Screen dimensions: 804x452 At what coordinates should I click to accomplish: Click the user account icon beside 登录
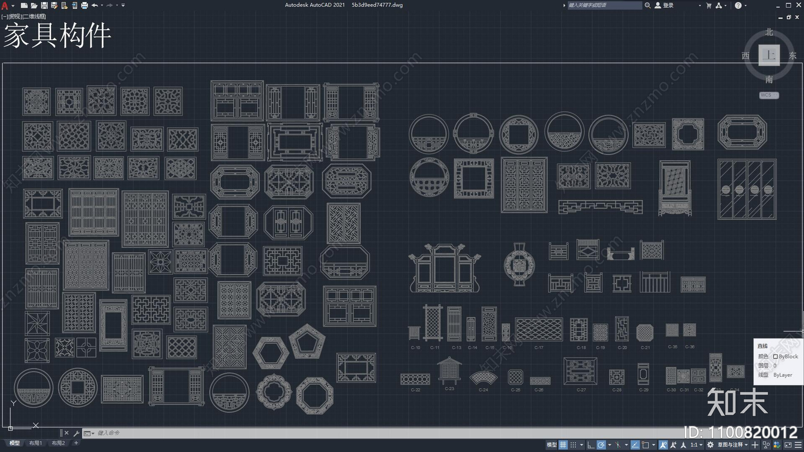[x=658, y=6]
